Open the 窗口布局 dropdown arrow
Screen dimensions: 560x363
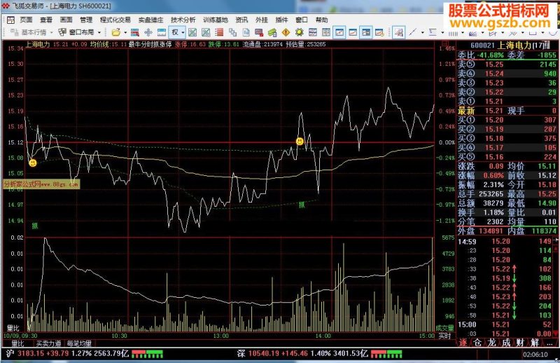99,33
